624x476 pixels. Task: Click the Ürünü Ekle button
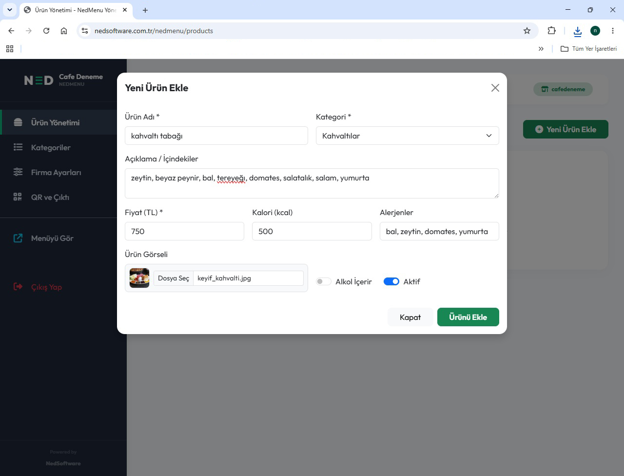coord(468,317)
